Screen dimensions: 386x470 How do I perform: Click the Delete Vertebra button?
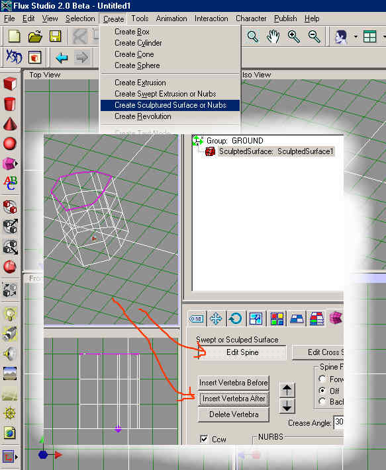click(234, 414)
